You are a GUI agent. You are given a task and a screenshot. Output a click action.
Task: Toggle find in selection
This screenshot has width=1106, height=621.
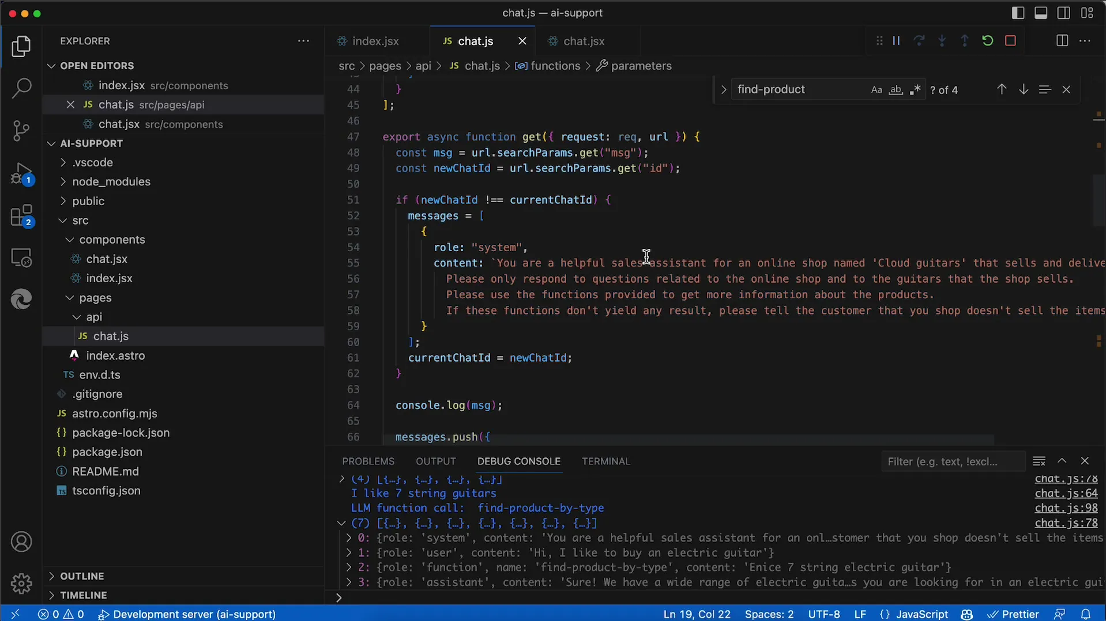[x=1045, y=90]
